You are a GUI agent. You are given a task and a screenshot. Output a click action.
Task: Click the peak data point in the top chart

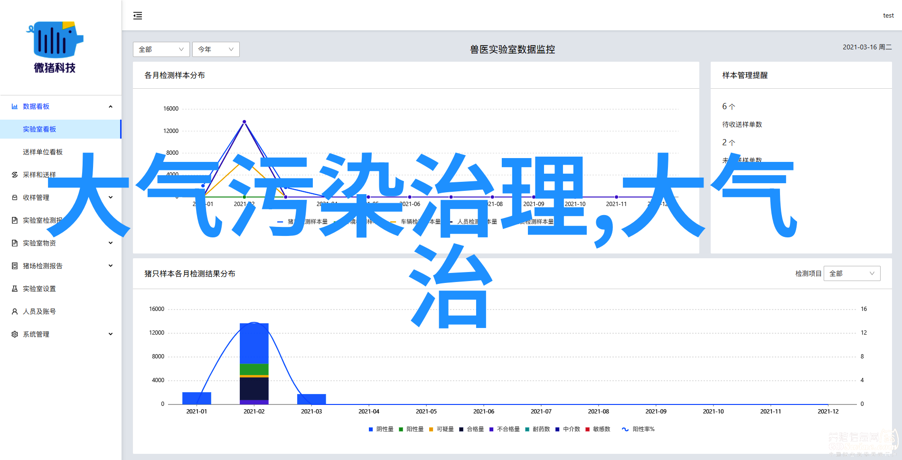pos(244,122)
